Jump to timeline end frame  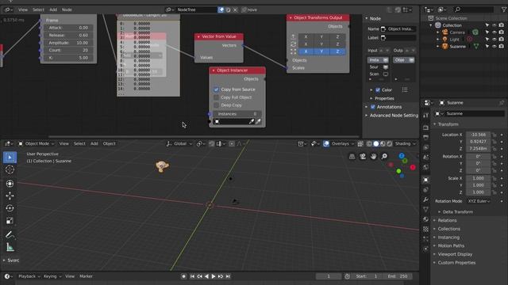[x=228, y=276]
